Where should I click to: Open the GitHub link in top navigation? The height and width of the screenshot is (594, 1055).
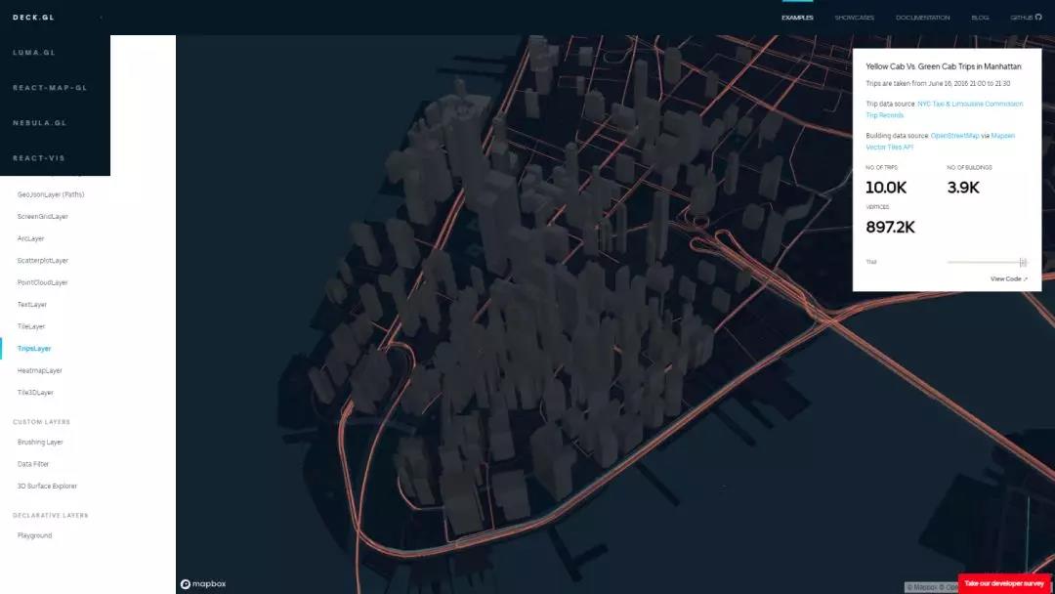click(1026, 18)
